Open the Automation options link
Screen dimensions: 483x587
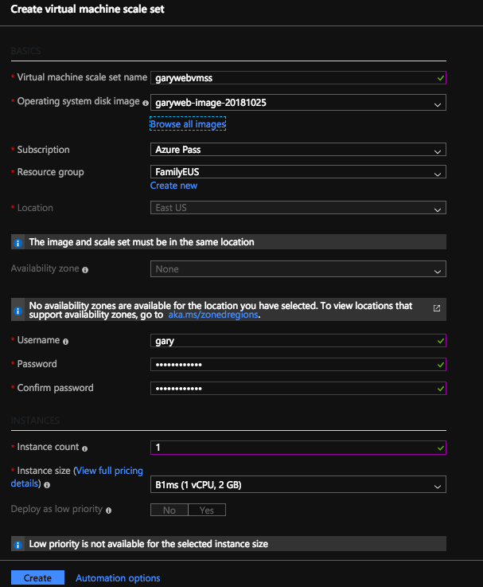[118, 578]
